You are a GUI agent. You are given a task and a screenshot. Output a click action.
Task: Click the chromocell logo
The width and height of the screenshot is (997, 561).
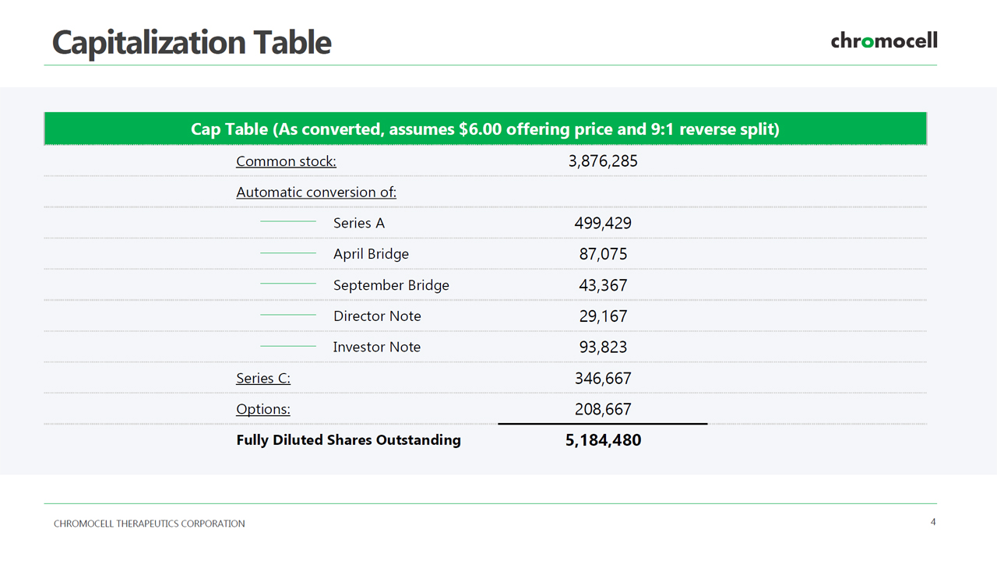884,41
